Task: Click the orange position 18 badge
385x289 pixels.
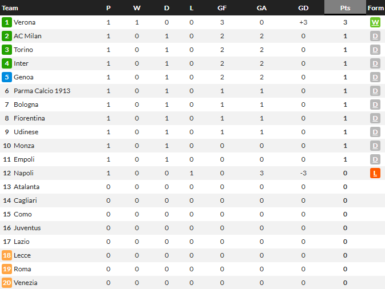Action: point(7,255)
